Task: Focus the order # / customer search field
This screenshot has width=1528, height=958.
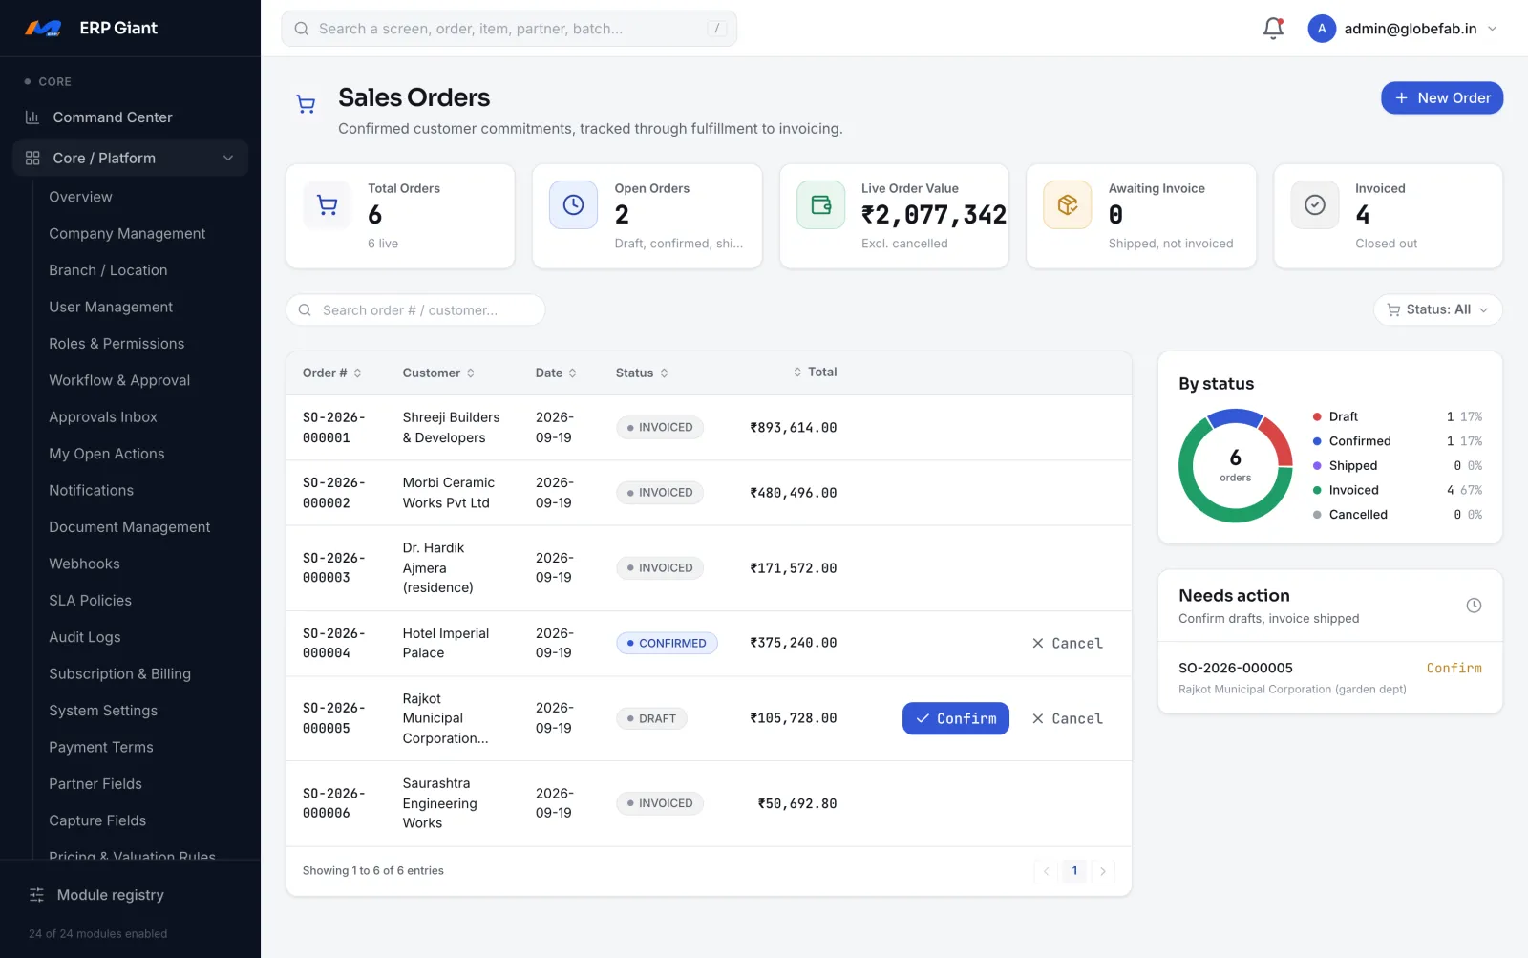Action: coord(415,310)
